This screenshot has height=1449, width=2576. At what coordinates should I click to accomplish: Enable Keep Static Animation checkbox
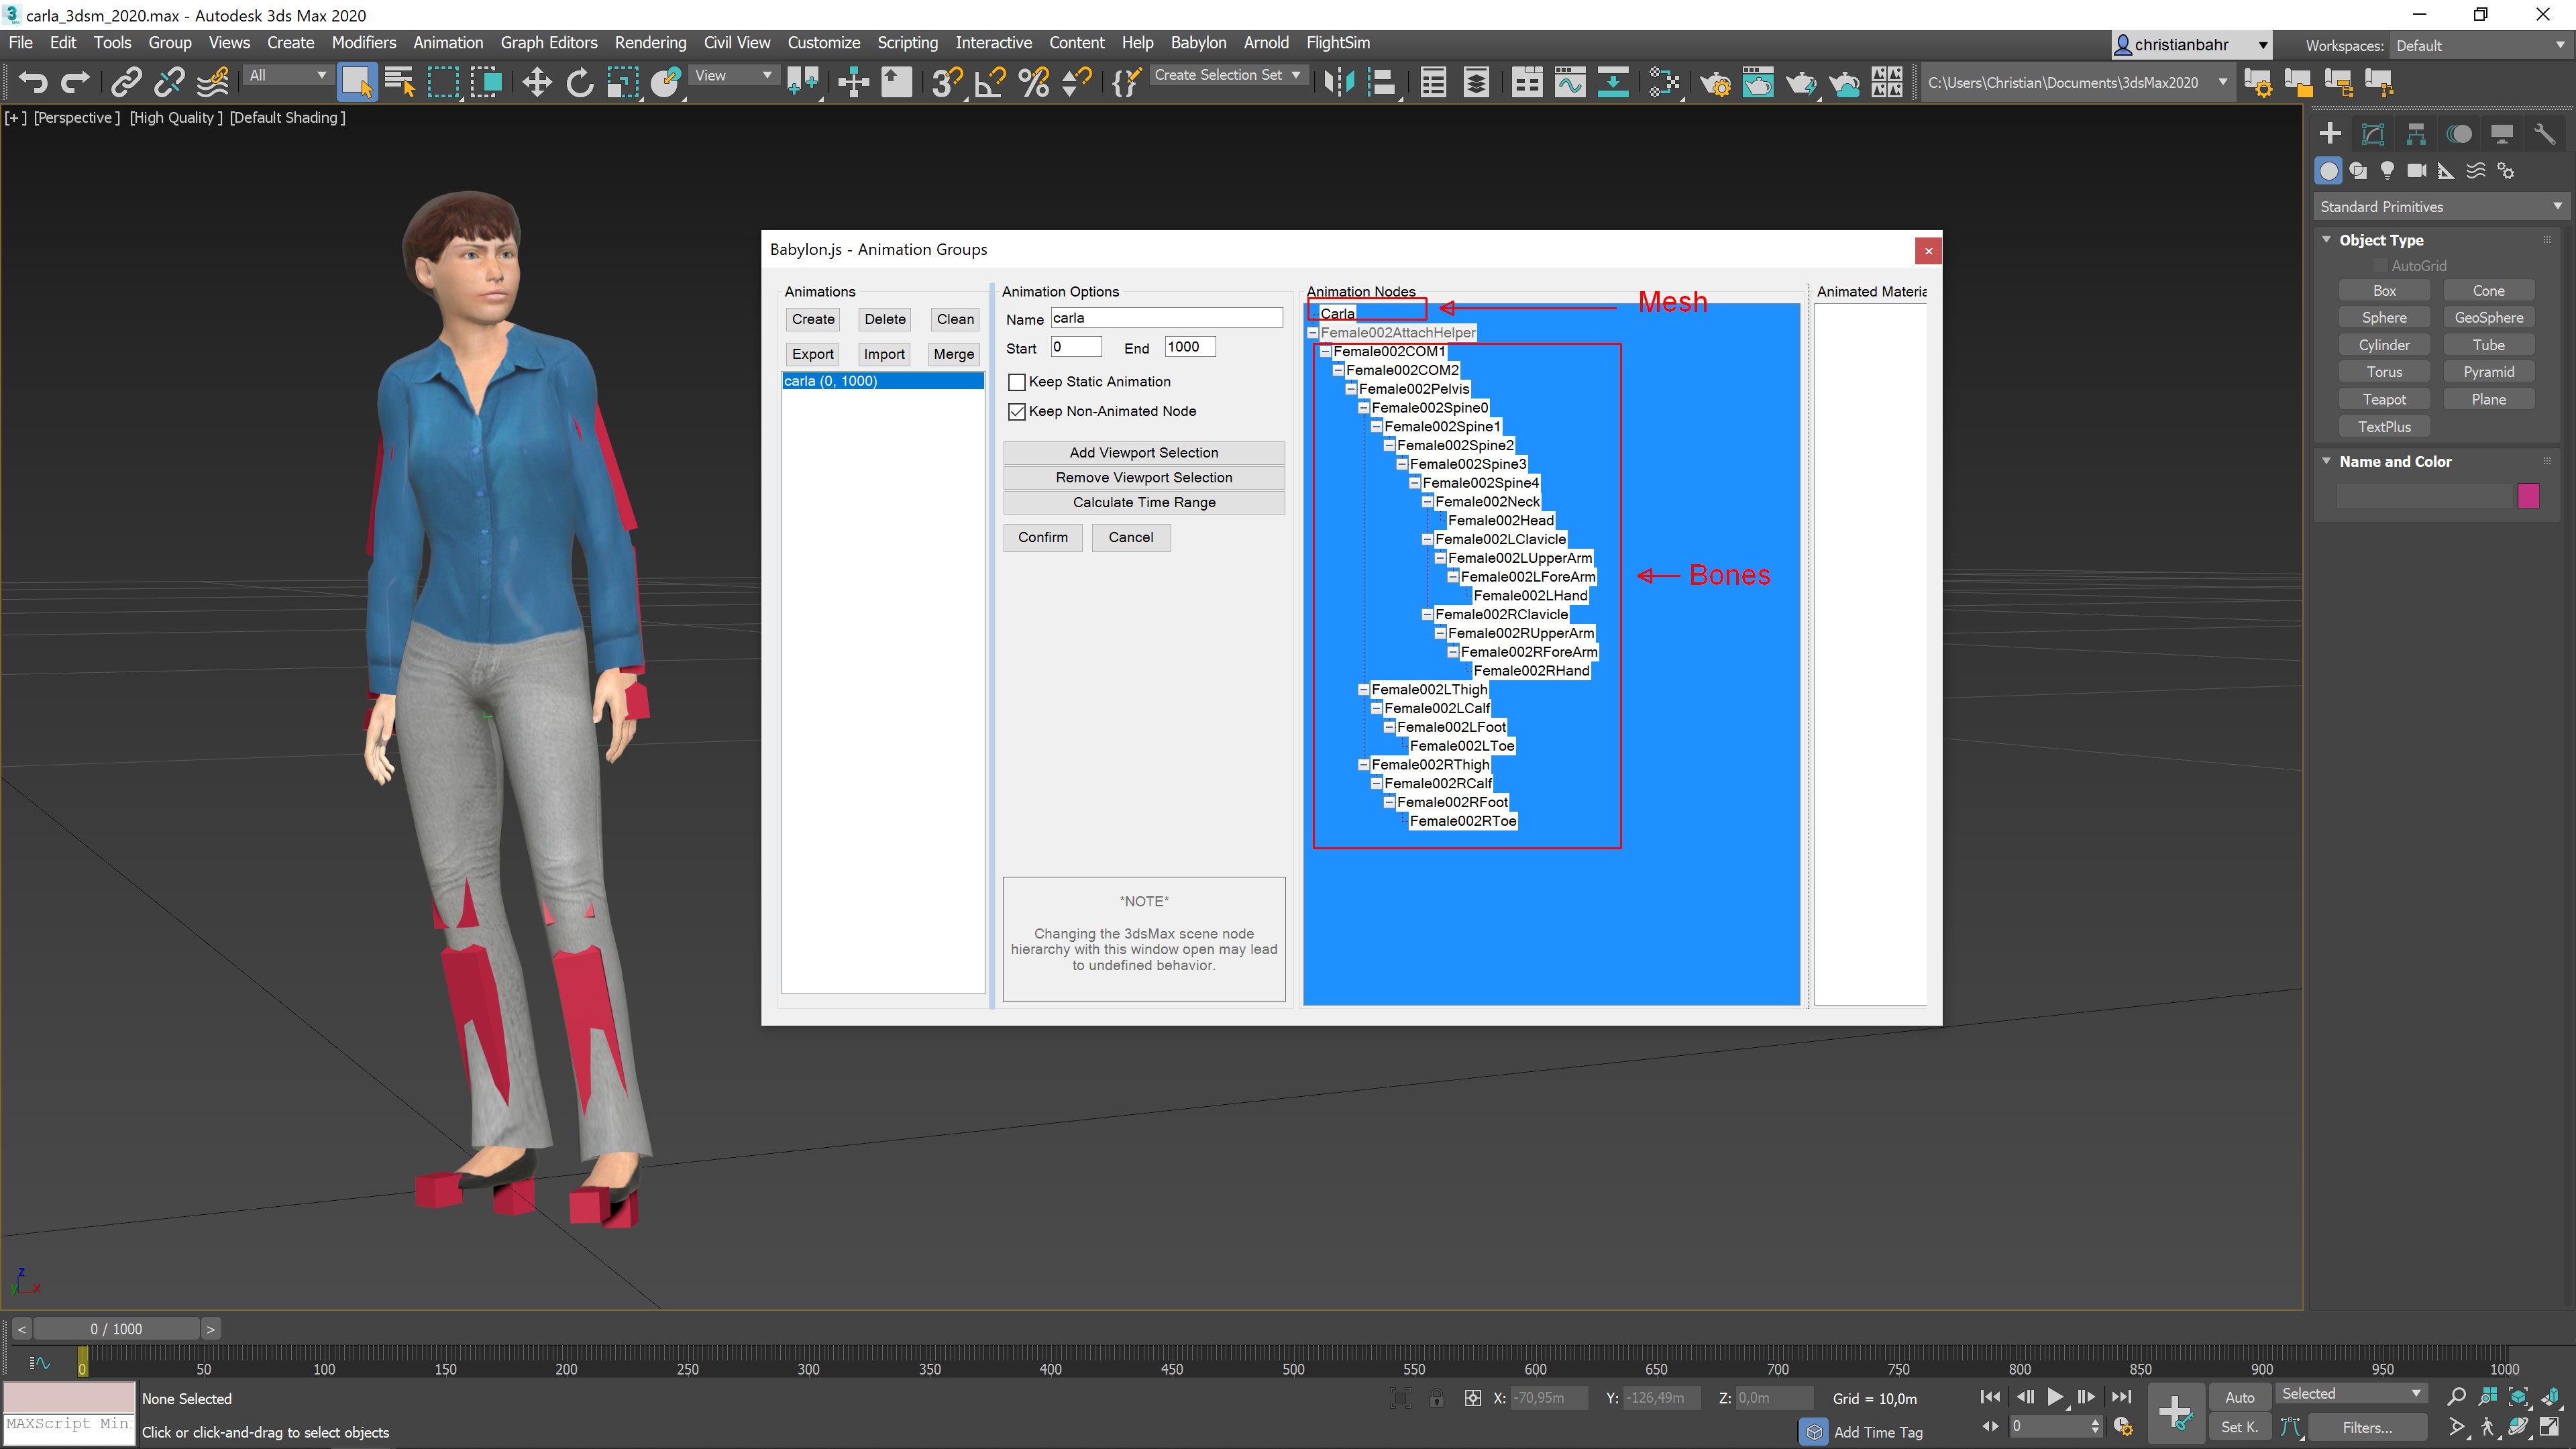pos(1017,382)
